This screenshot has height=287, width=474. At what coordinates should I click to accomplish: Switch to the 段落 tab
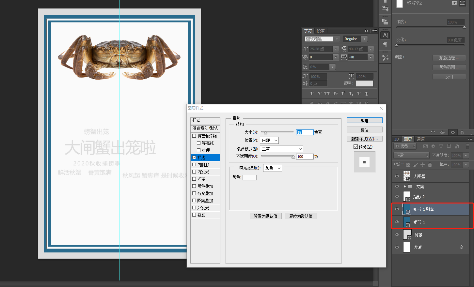click(x=321, y=31)
